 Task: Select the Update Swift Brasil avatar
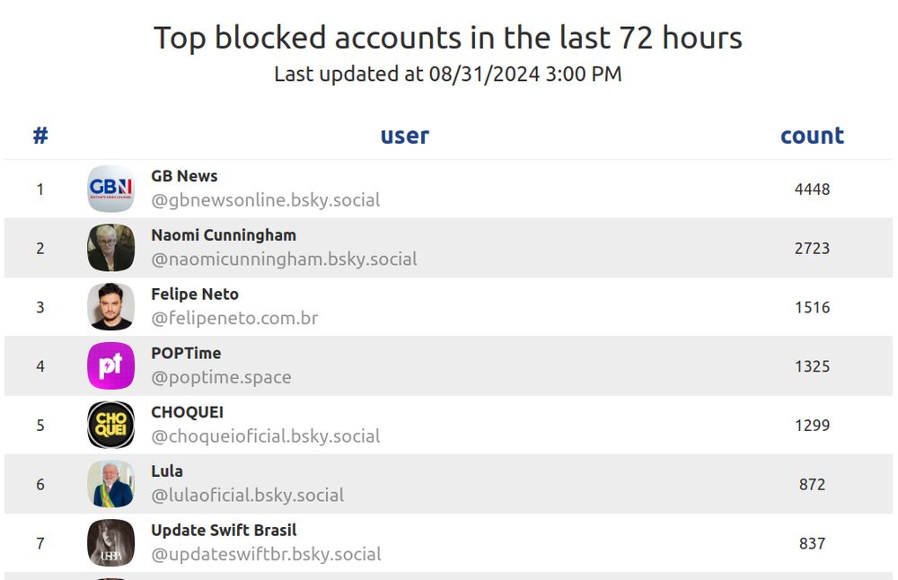coord(111,543)
